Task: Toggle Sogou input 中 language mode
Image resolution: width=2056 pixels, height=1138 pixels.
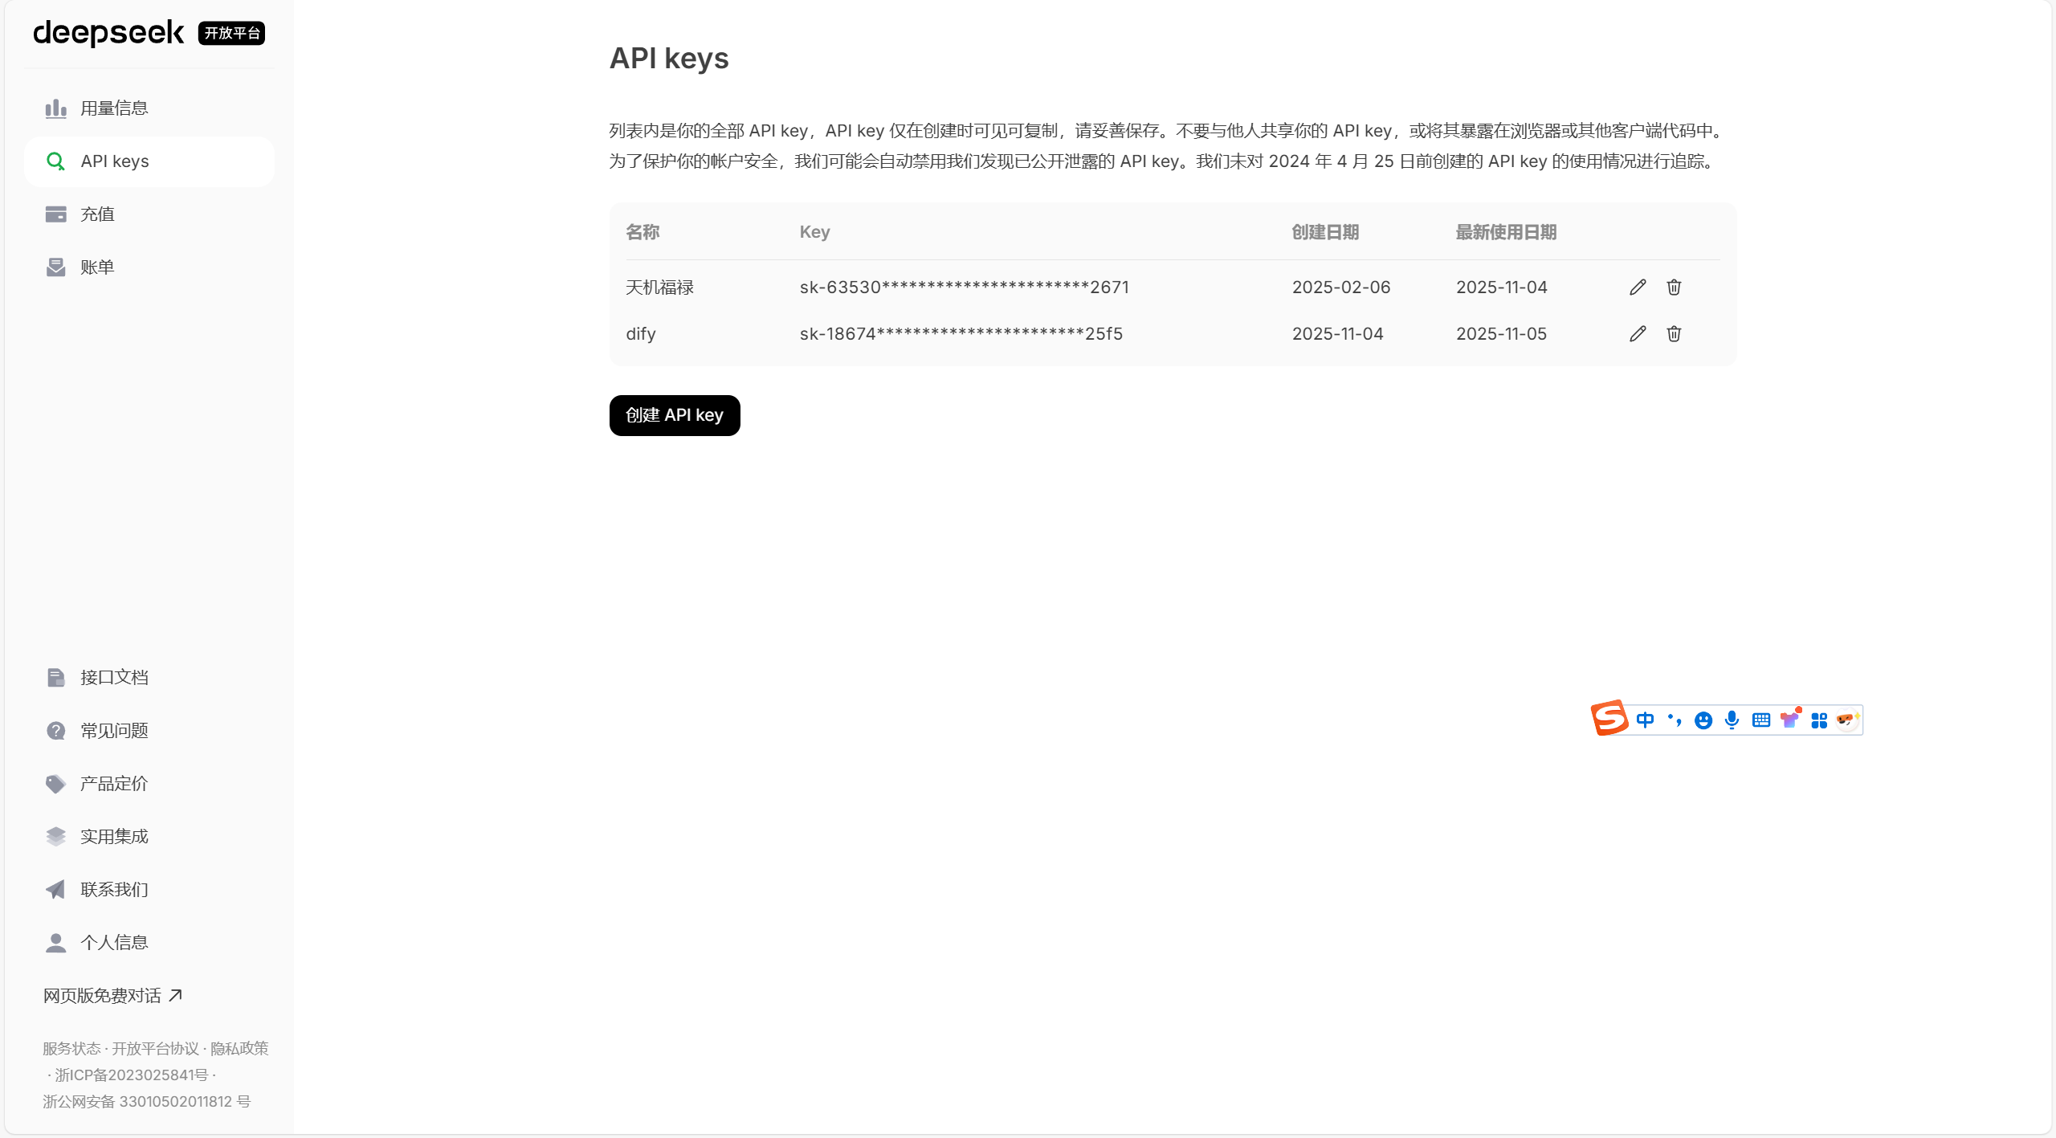Action: [1645, 720]
